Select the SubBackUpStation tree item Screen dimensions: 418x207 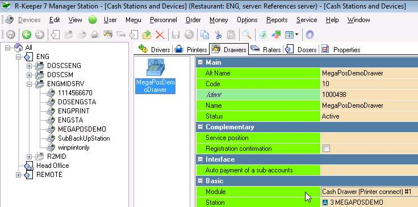[83, 138]
